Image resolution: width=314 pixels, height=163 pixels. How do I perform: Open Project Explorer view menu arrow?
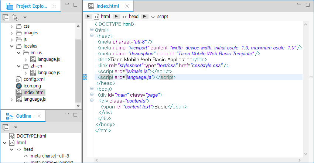[25, 17]
